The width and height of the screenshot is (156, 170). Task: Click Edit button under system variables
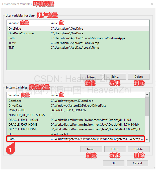[x=115, y=149]
